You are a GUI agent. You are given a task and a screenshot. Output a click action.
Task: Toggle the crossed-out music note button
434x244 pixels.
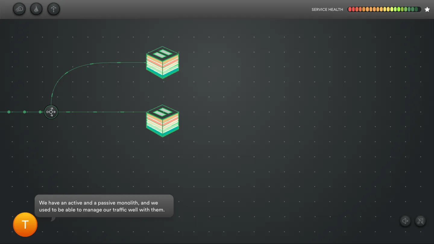(x=420, y=221)
